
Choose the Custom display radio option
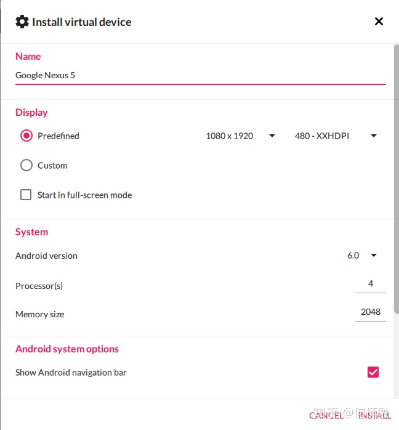point(26,165)
